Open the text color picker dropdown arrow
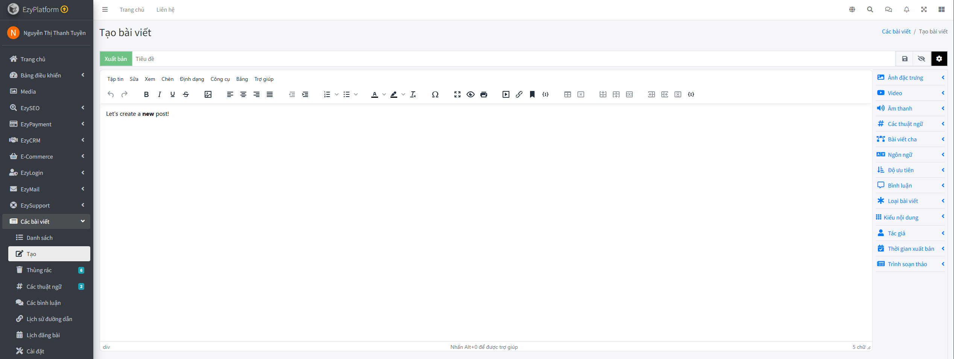 coord(384,94)
